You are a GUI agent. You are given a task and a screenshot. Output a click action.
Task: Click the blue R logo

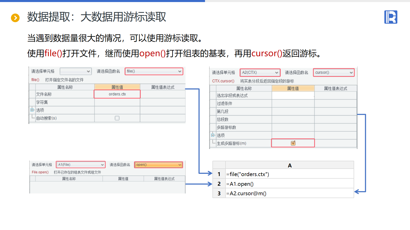coord(391,17)
